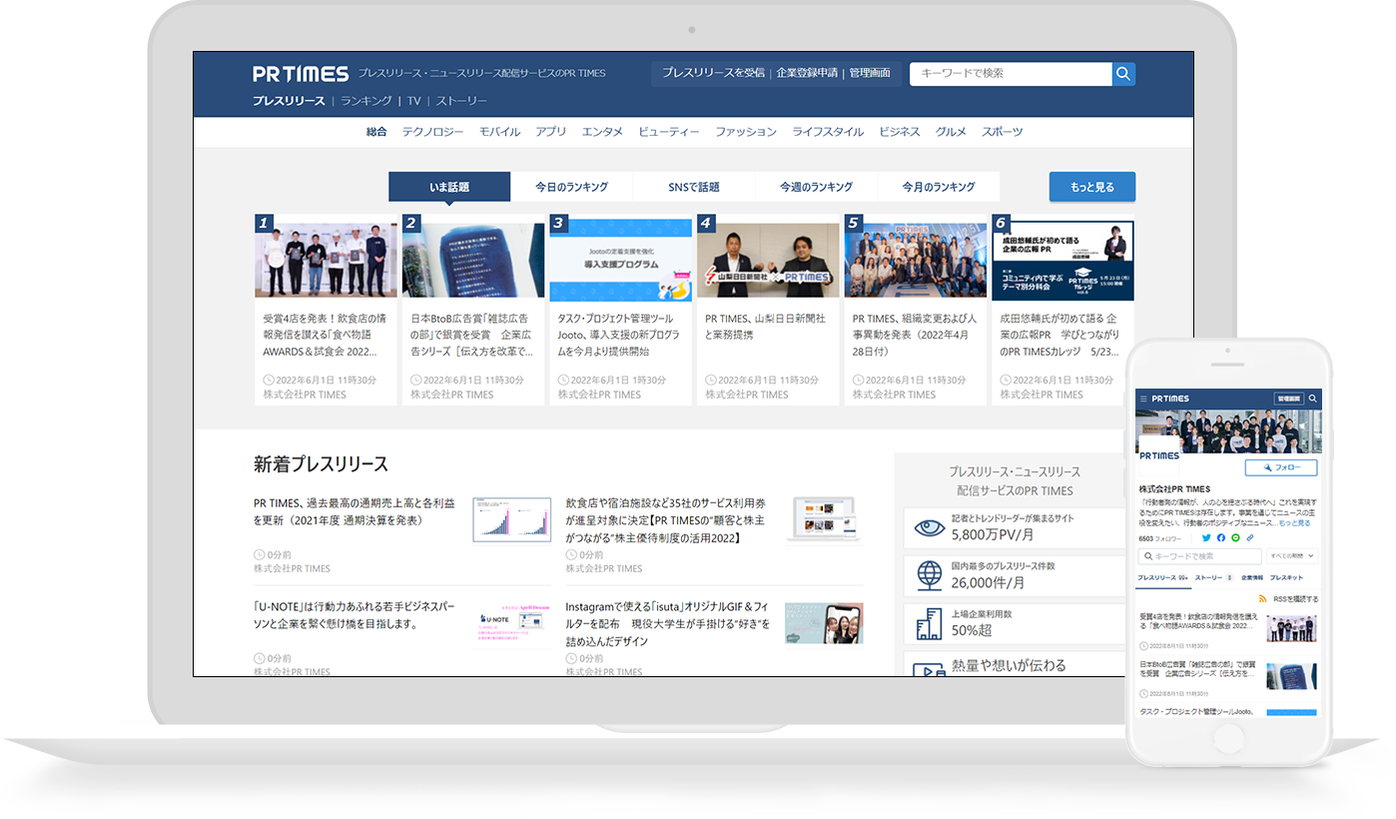This screenshot has height=819, width=1396.
Task: Share via the Twitter icon on phone
Action: [x=1206, y=538]
